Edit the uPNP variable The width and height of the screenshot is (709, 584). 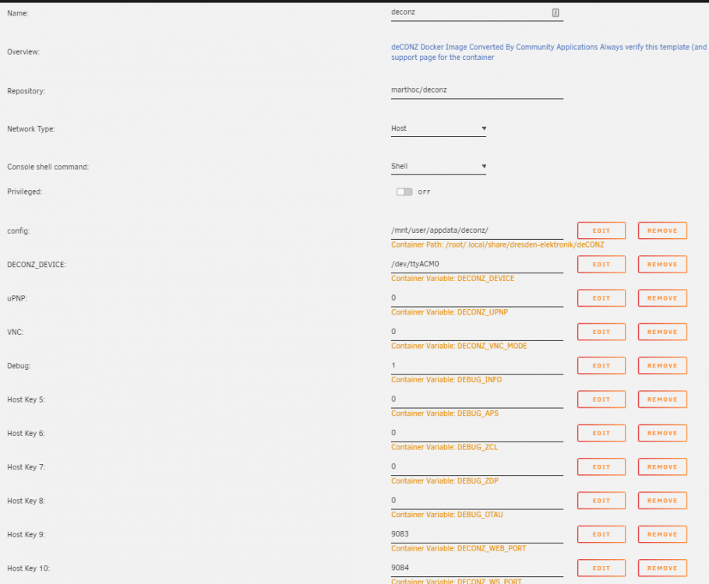(601, 298)
